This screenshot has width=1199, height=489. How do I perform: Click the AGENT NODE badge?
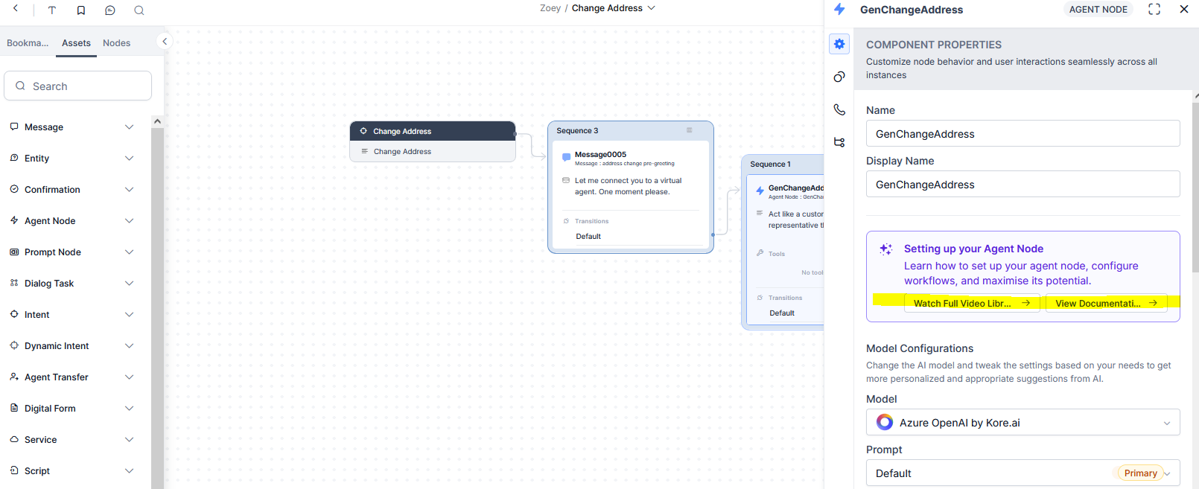coord(1098,9)
